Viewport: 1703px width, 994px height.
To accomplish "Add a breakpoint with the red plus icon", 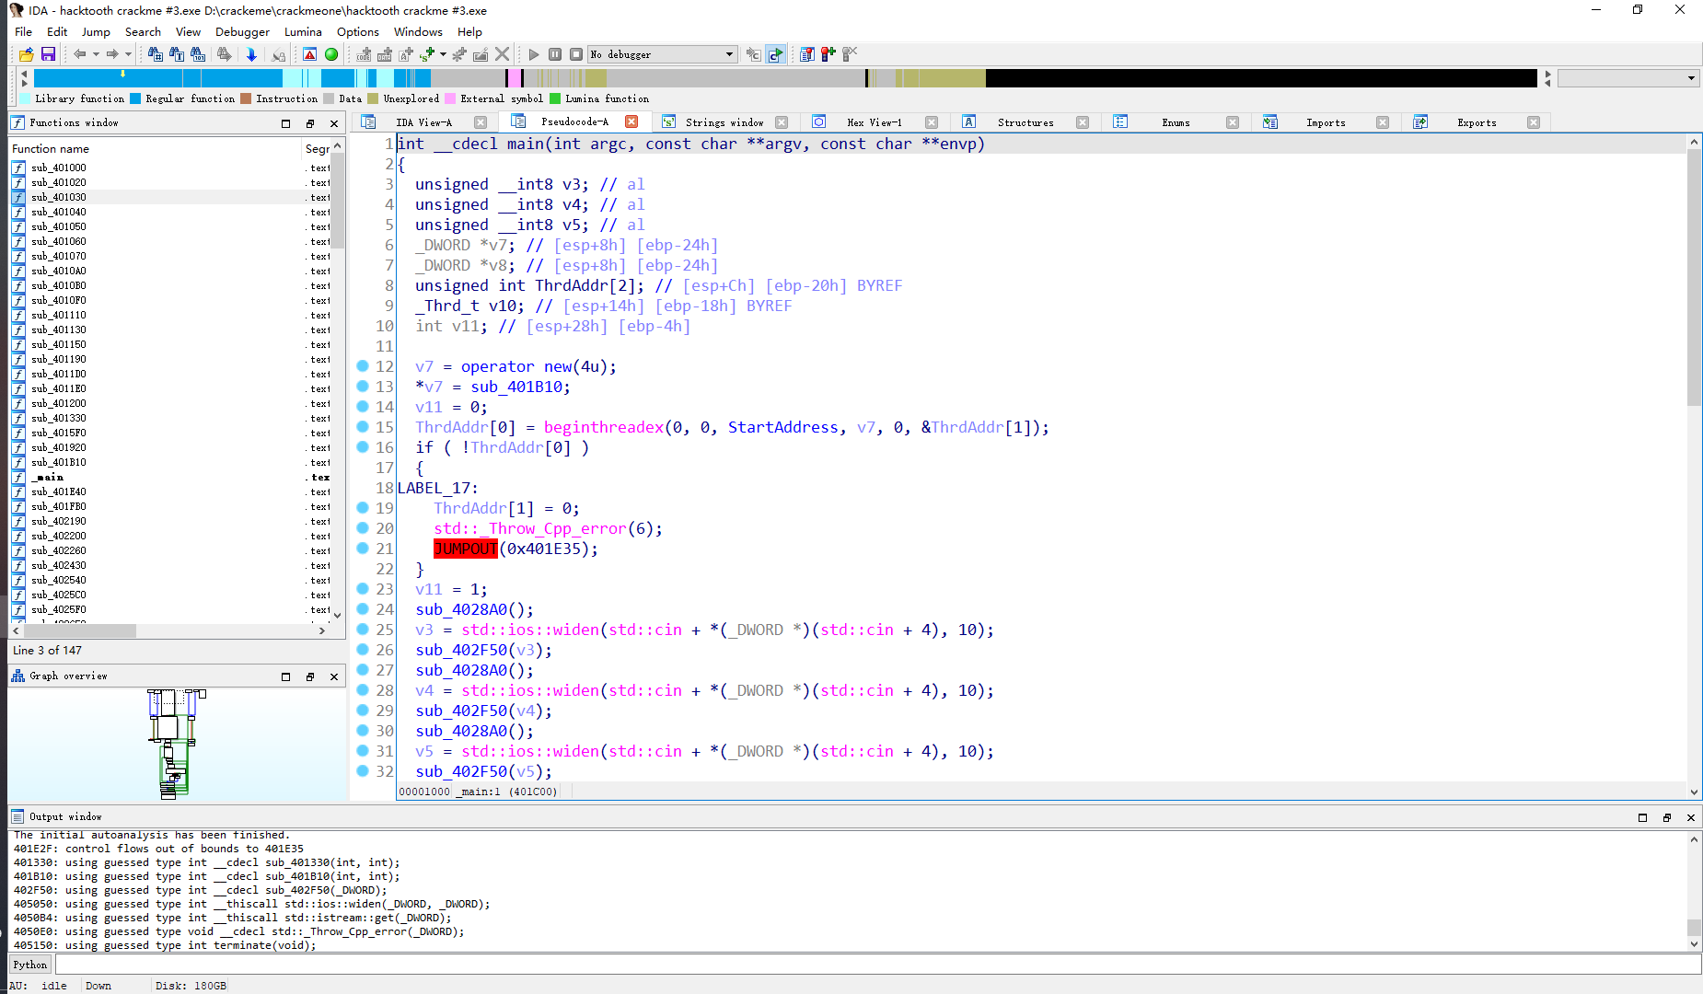I will (x=828, y=54).
